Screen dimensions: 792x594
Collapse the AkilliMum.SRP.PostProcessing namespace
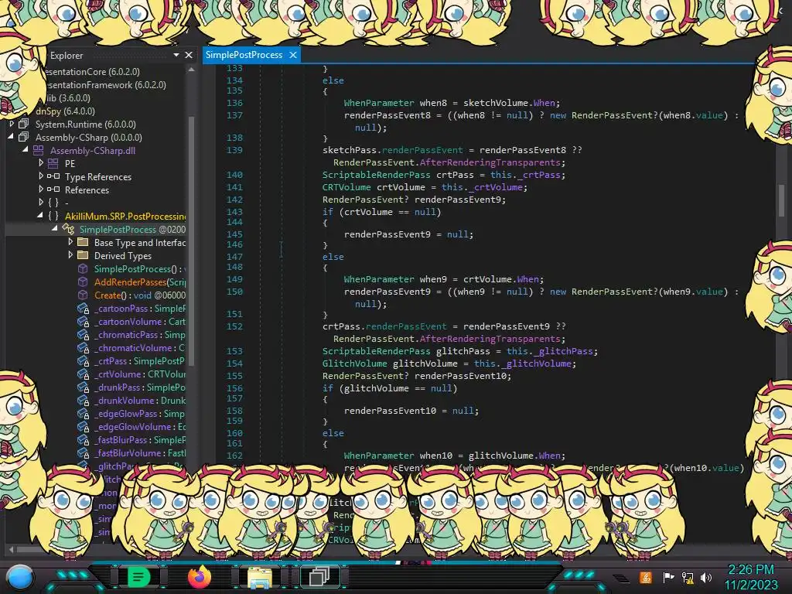click(40, 216)
